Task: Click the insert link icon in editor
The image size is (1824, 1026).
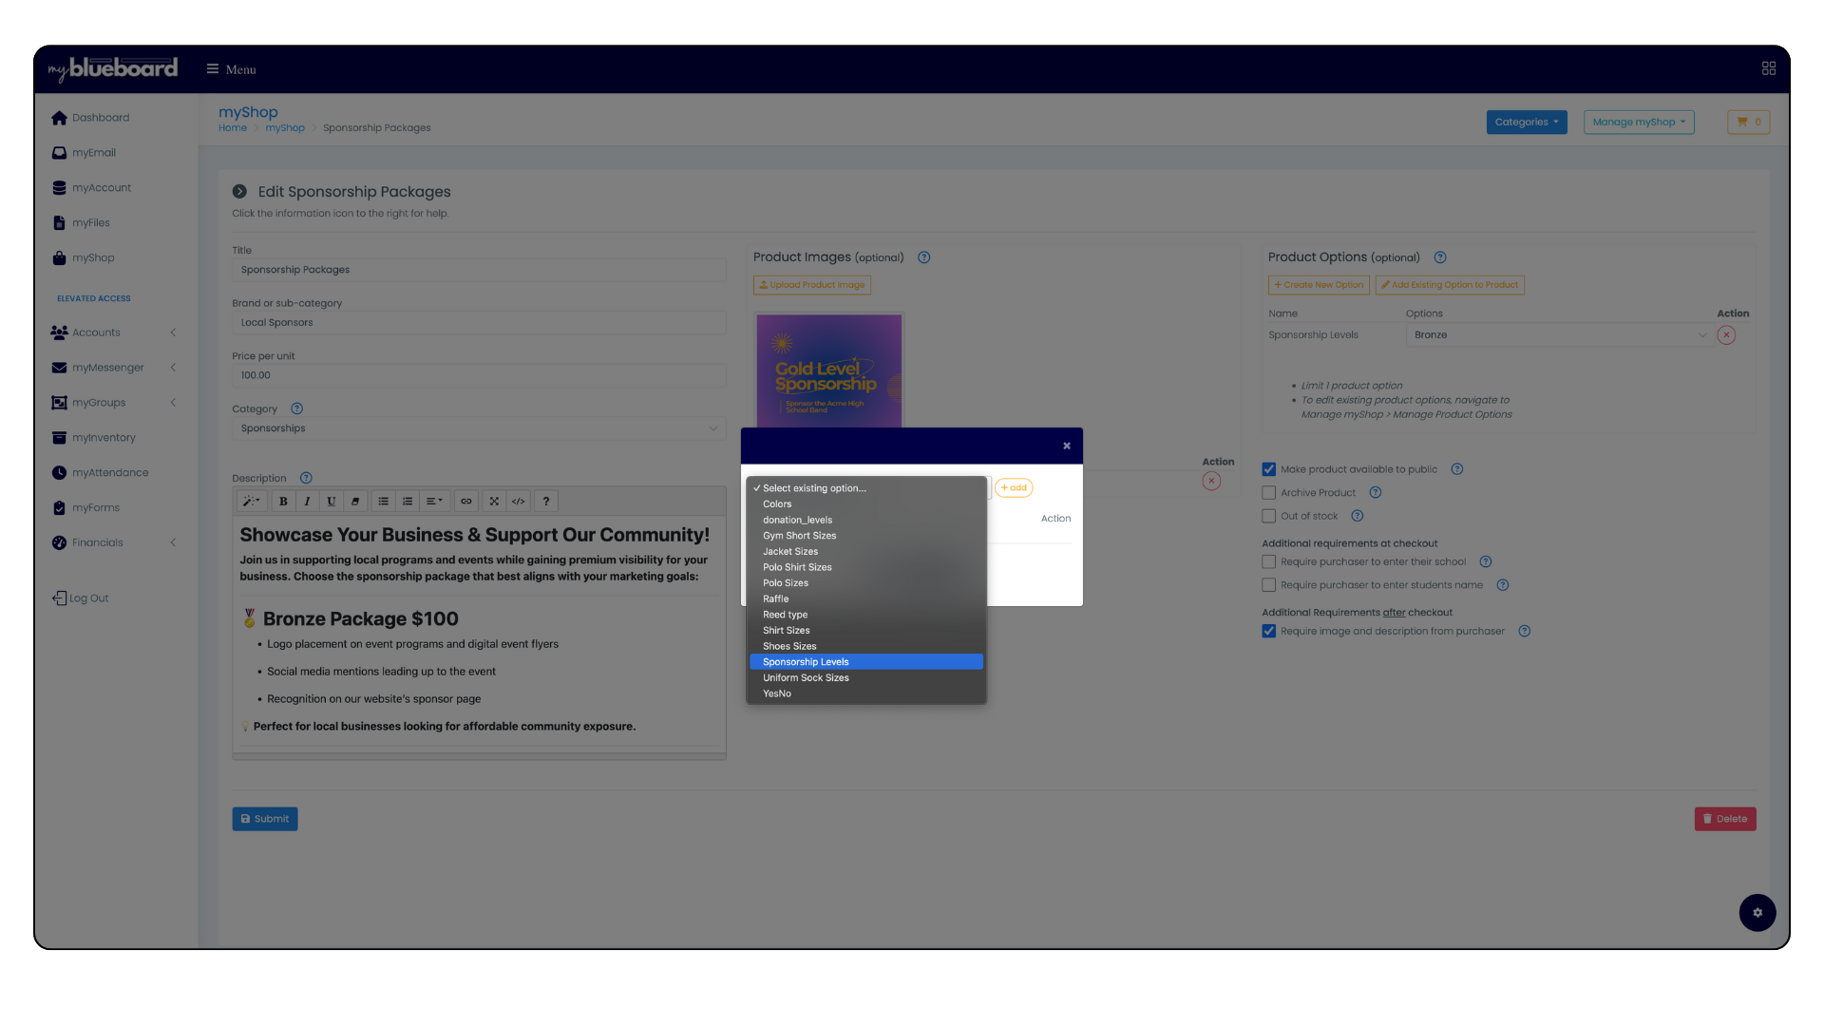Action: (466, 502)
